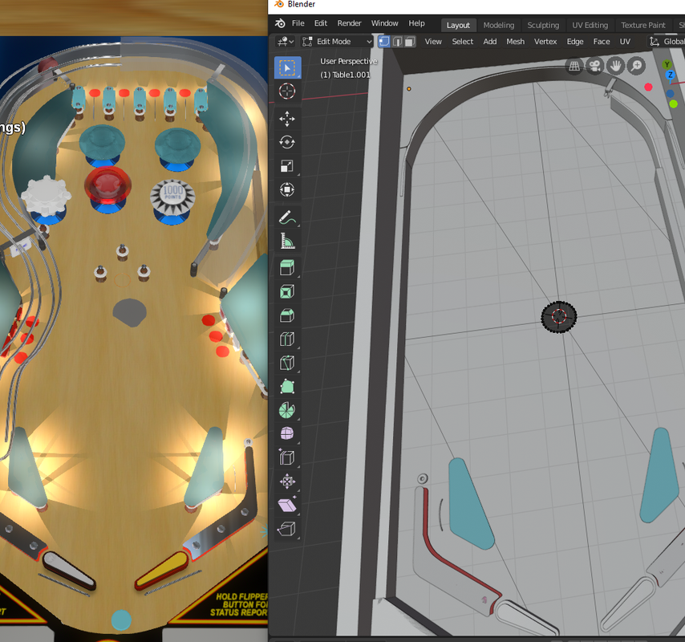Open the Face menu
685x642 pixels.
[x=601, y=42]
